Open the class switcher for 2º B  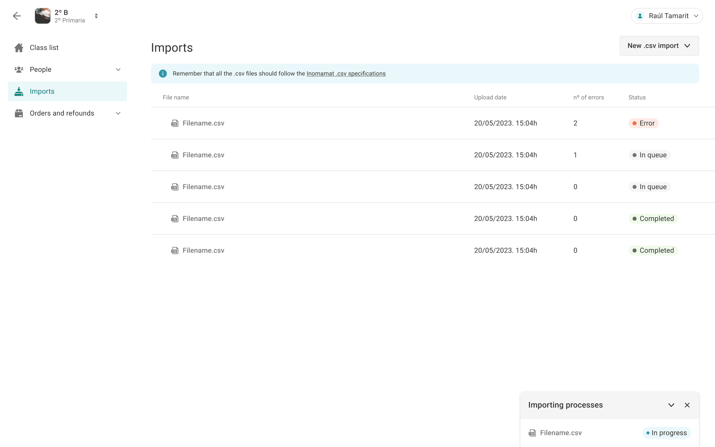click(x=96, y=16)
